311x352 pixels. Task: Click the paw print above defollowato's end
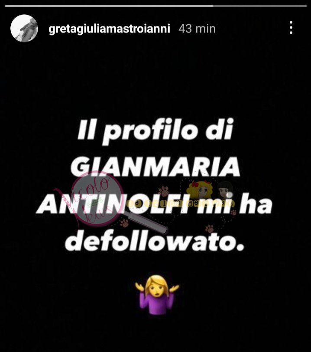click(209, 228)
